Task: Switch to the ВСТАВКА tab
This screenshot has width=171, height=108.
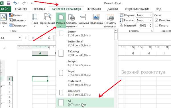Action: [x=39, y=9]
